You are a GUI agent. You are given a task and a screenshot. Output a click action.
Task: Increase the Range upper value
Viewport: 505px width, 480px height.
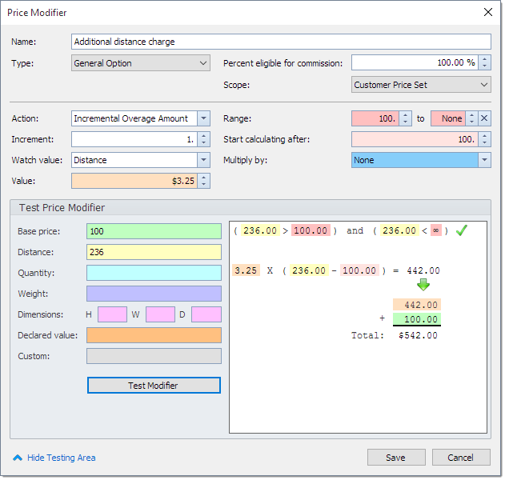tap(472, 115)
